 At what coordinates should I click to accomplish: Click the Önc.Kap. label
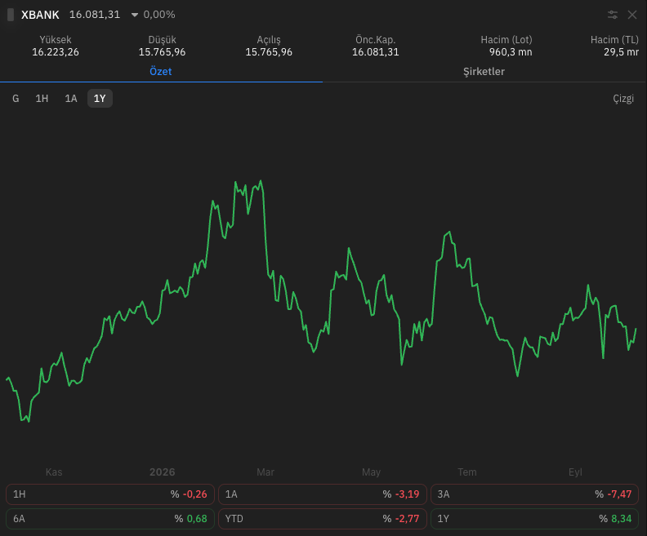[376, 40]
